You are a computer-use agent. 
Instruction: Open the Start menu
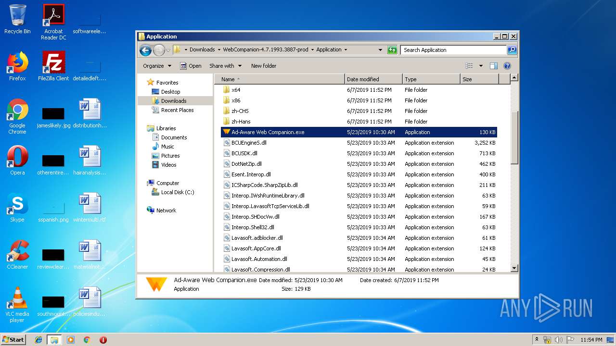pyautogui.click(x=13, y=340)
